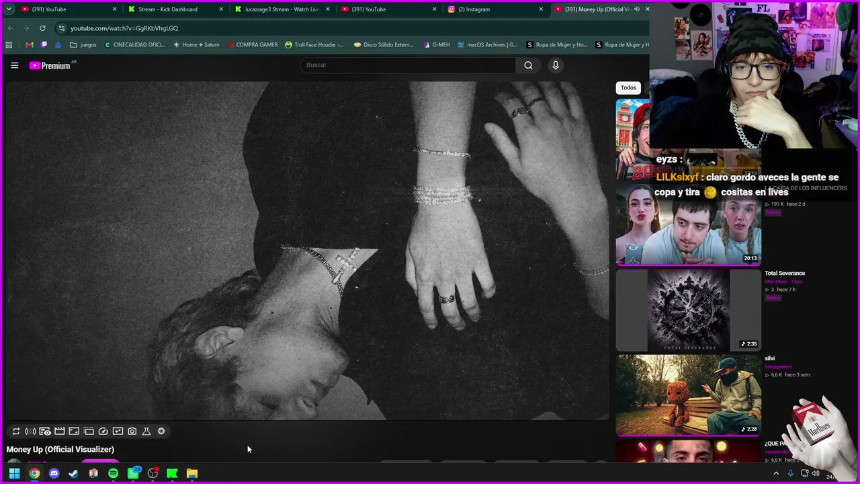Open the YouTube guide hamburger menu
The image size is (860, 484).
[x=14, y=65]
